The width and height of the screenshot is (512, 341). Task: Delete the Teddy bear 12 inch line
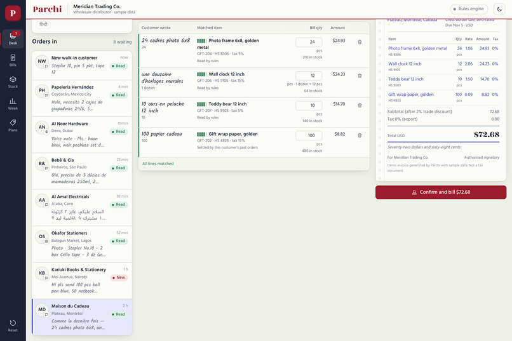click(360, 105)
